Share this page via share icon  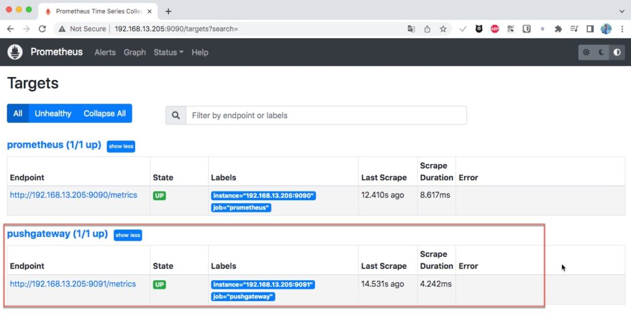[x=428, y=29]
